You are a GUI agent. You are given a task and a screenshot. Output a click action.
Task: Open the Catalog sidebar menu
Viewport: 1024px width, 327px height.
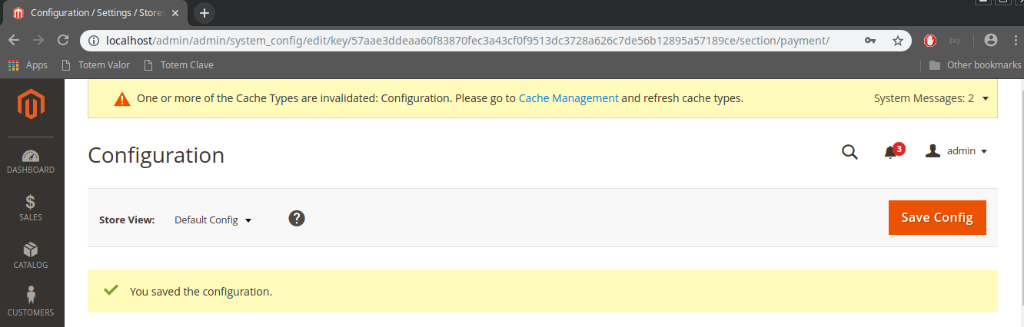pyautogui.click(x=31, y=256)
